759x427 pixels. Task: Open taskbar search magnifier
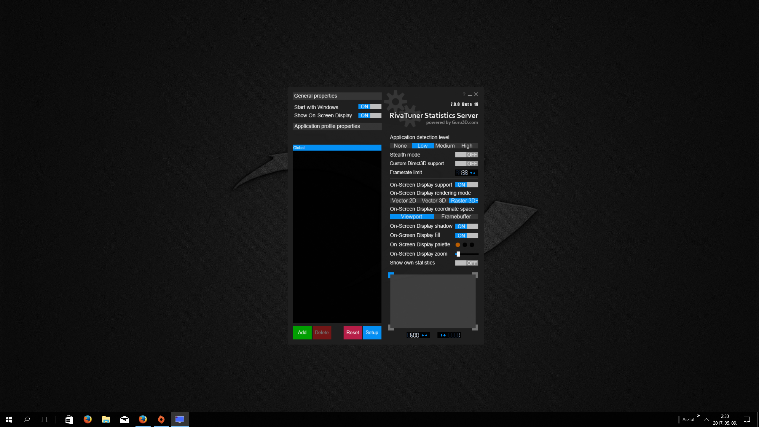point(27,420)
